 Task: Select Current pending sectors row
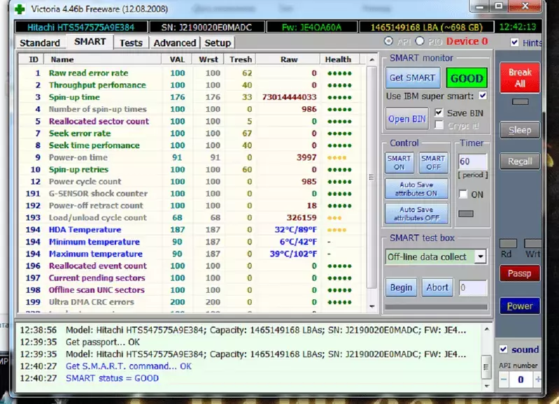(x=192, y=278)
